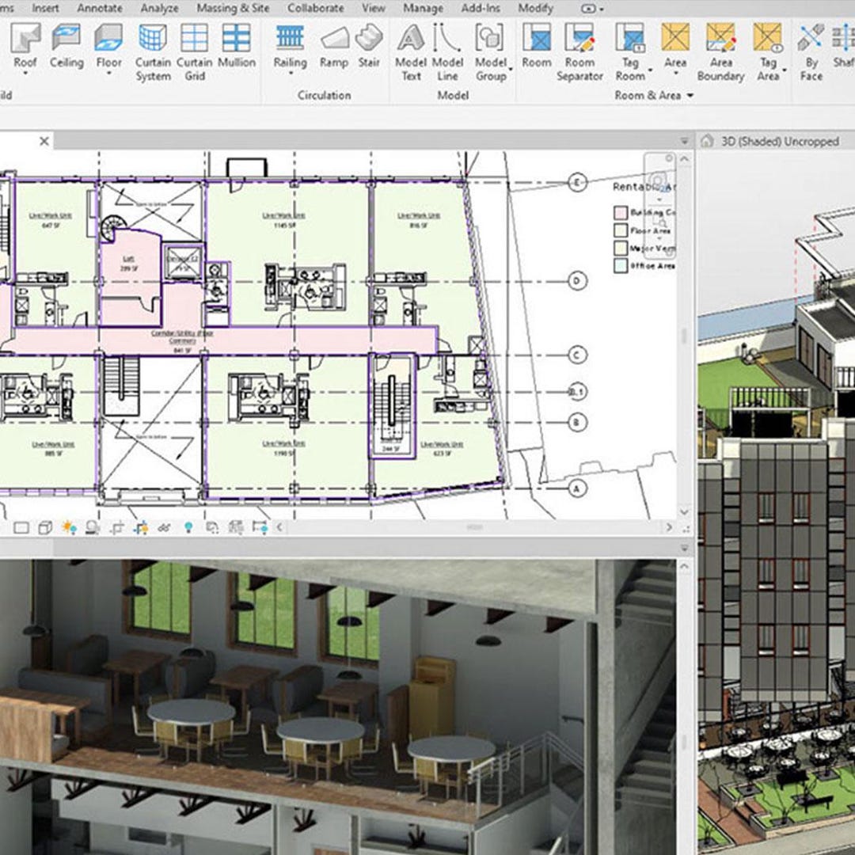Select grid bubble E in floor plan
Viewport: 855px width, 855px height.
click(577, 181)
